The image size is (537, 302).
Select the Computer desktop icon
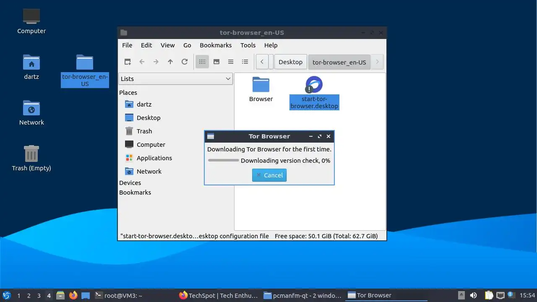tap(31, 21)
